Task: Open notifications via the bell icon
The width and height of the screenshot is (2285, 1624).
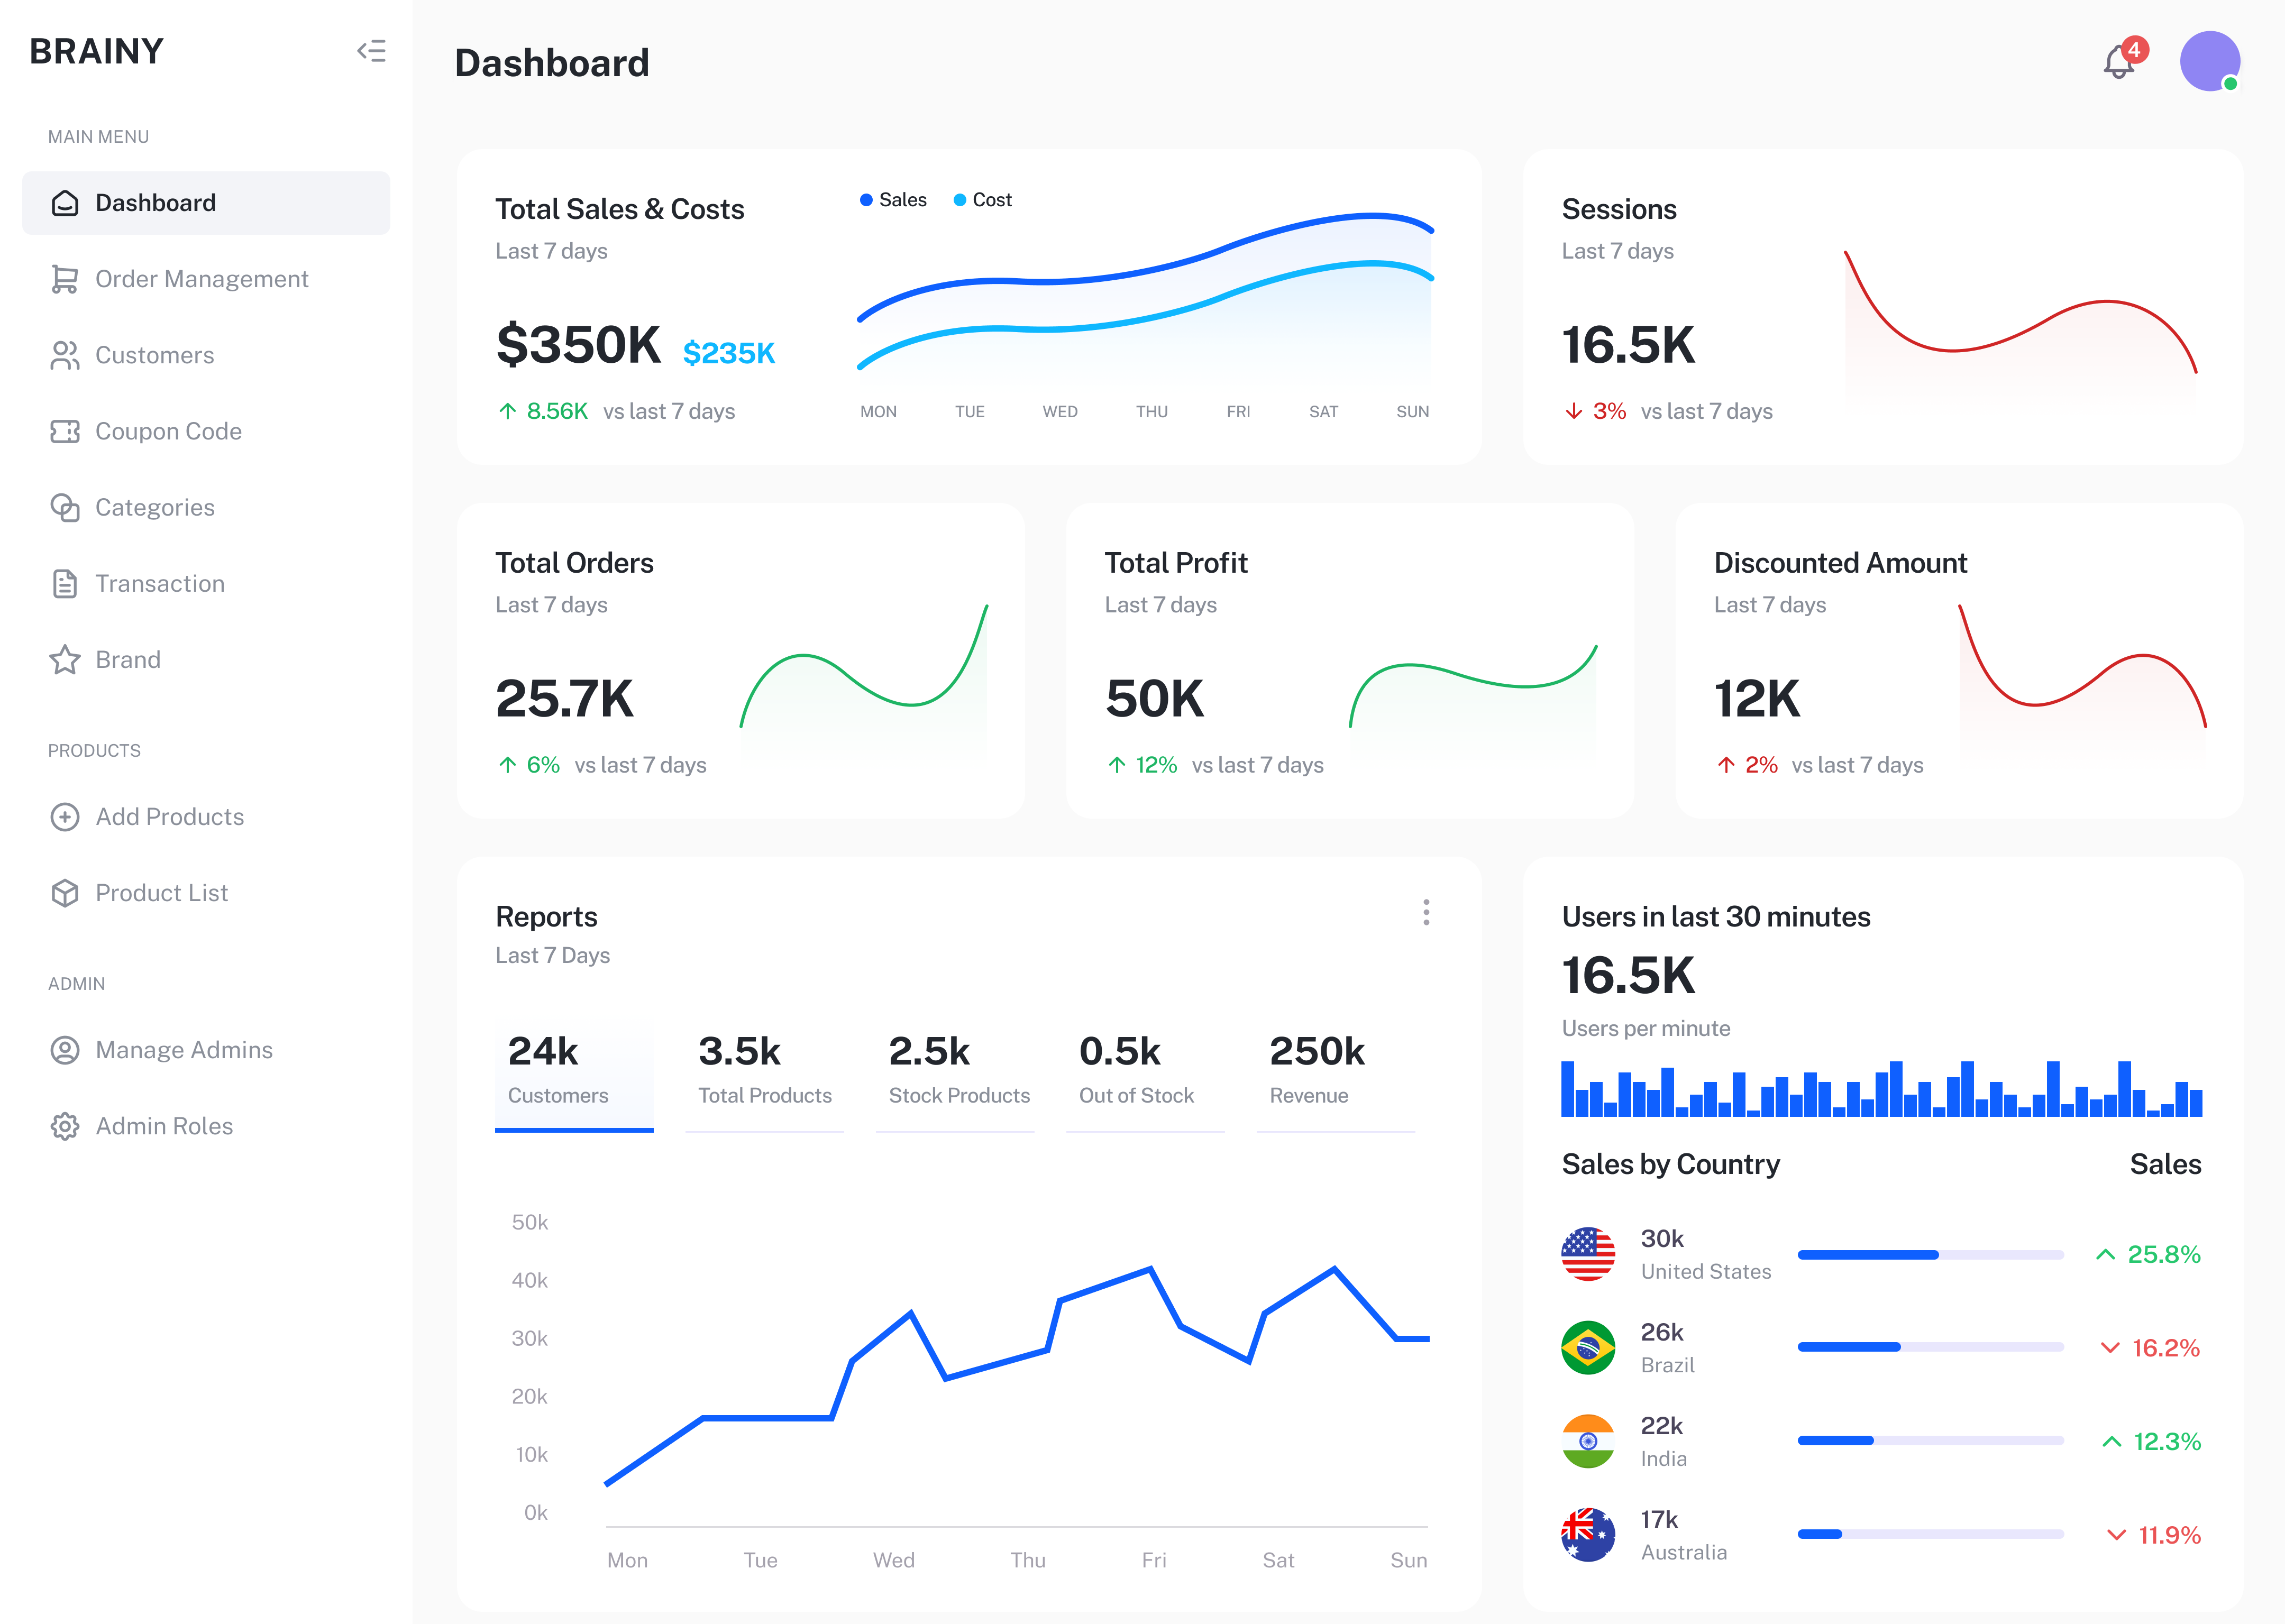Action: [x=2118, y=63]
